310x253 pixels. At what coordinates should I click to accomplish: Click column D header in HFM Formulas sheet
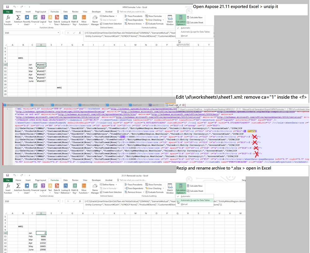(41, 45)
